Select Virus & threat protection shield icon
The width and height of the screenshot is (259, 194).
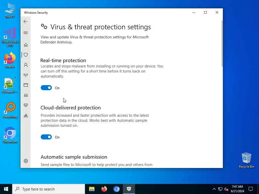click(x=26, y=55)
